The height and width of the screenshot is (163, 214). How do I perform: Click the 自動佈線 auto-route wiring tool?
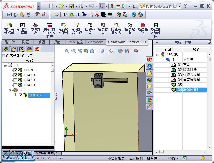(90, 28)
